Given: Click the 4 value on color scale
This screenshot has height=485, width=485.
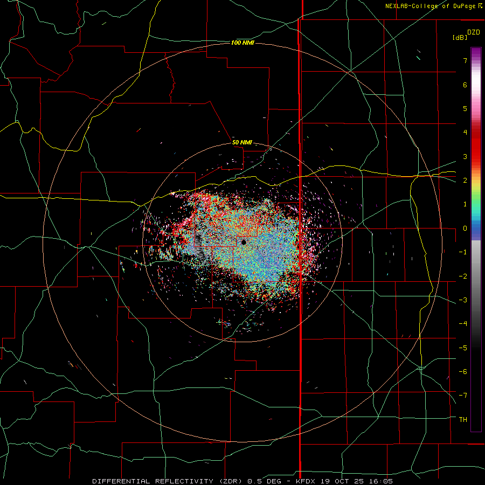Looking at the screenshot, I should pyautogui.click(x=465, y=133).
